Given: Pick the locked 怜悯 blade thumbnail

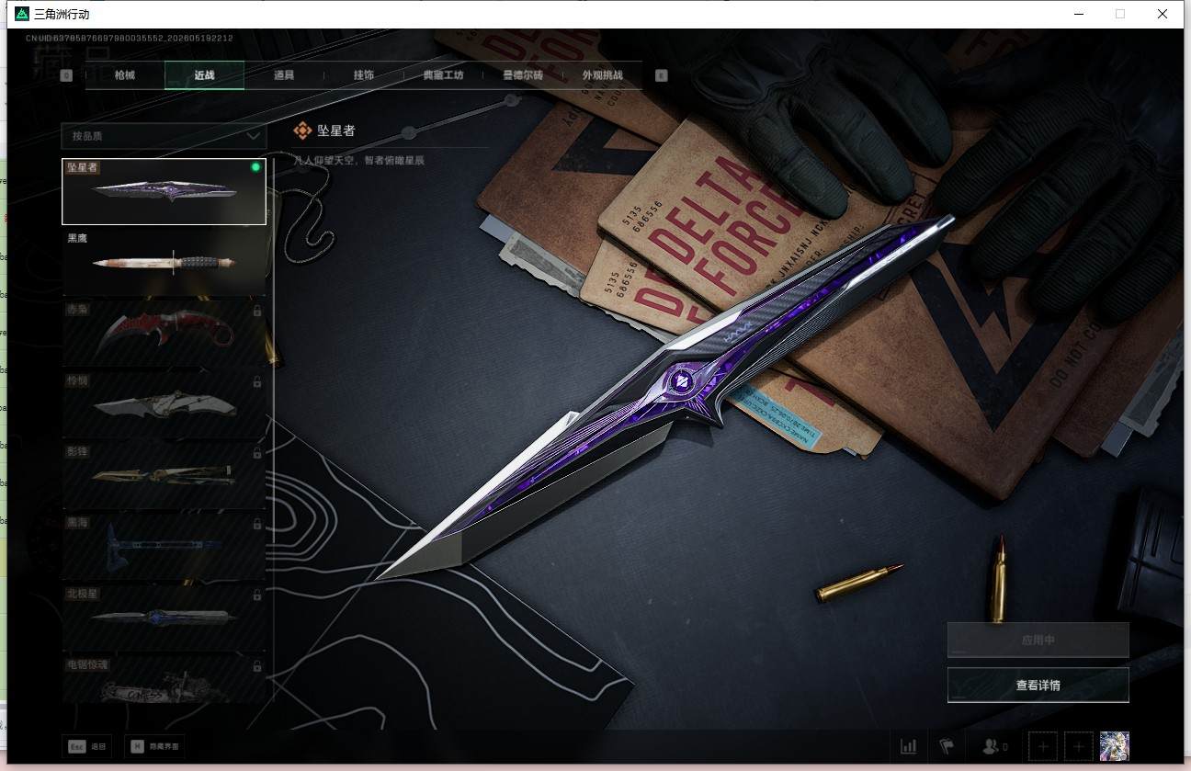Looking at the screenshot, I should [x=164, y=403].
